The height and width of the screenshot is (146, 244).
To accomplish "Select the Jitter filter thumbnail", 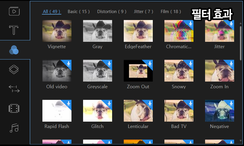I will 219,31.
